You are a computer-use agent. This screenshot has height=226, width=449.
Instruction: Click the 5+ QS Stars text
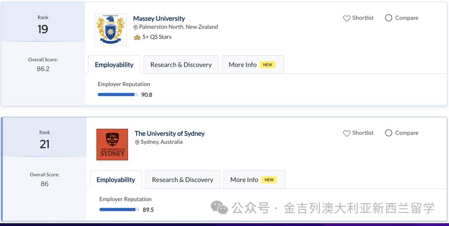coord(157,37)
